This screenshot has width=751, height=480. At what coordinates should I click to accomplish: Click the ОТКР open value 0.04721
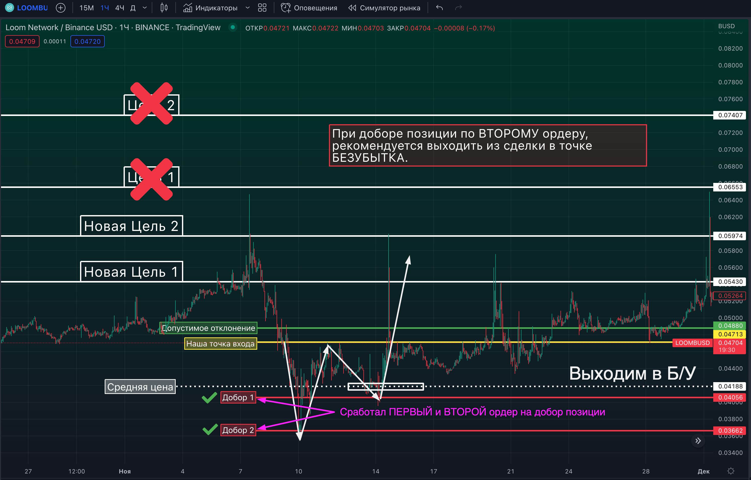pos(276,28)
